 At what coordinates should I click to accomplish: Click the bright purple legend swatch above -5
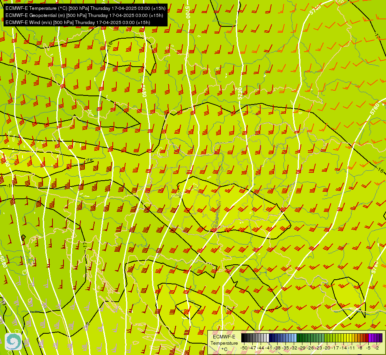tap(370, 338)
